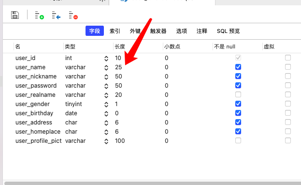Uncheck not-null for user_address
301x185 pixels.
point(238,122)
